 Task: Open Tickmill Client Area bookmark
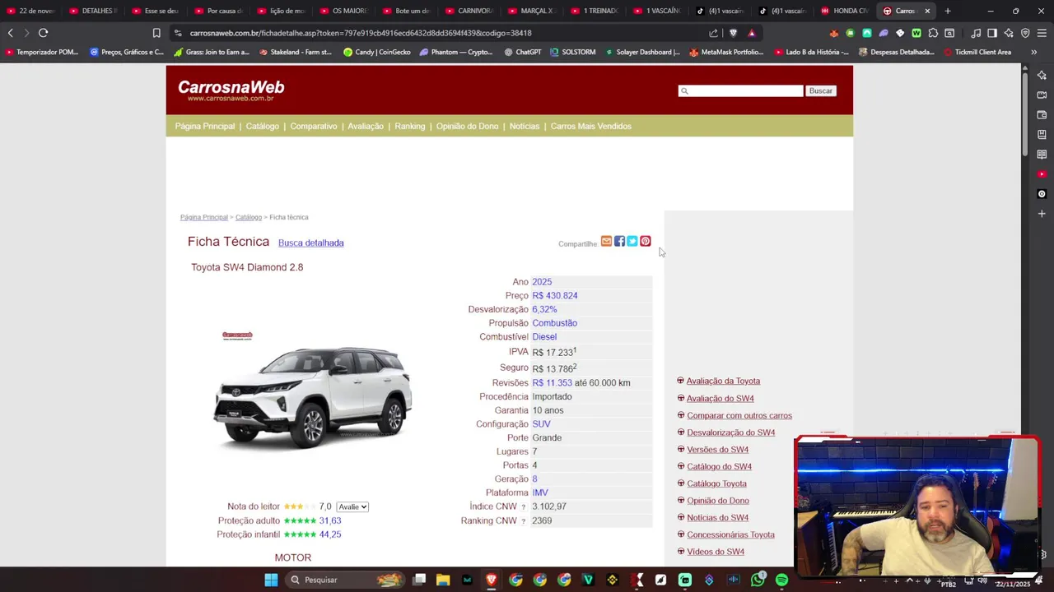[x=977, y=52]
